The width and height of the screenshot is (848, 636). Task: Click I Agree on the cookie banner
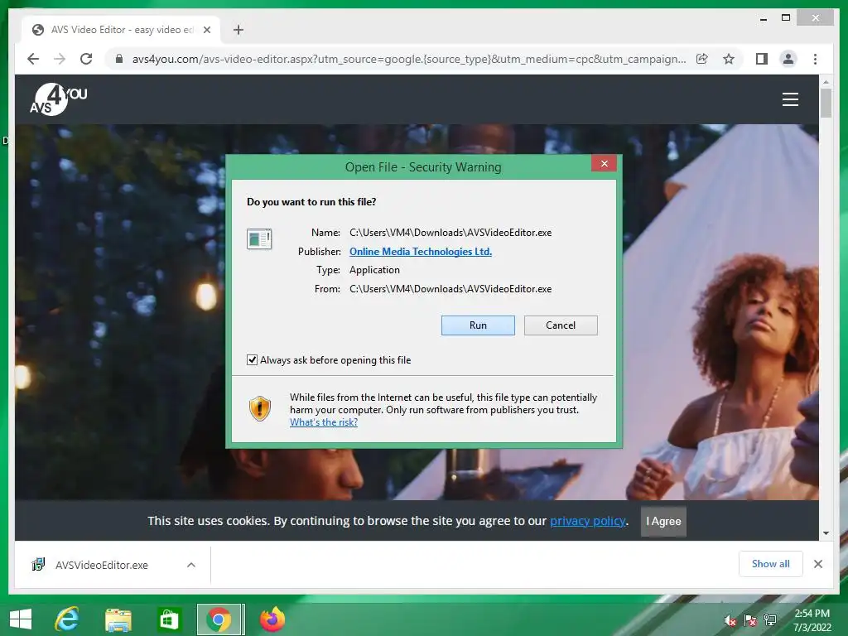coord(663,522)
